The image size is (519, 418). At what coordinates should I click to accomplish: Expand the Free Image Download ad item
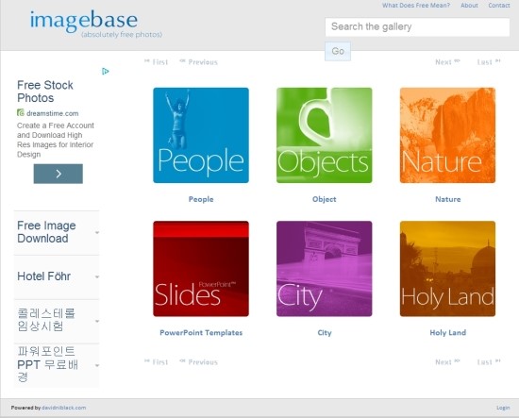click(x=57, y=232)
